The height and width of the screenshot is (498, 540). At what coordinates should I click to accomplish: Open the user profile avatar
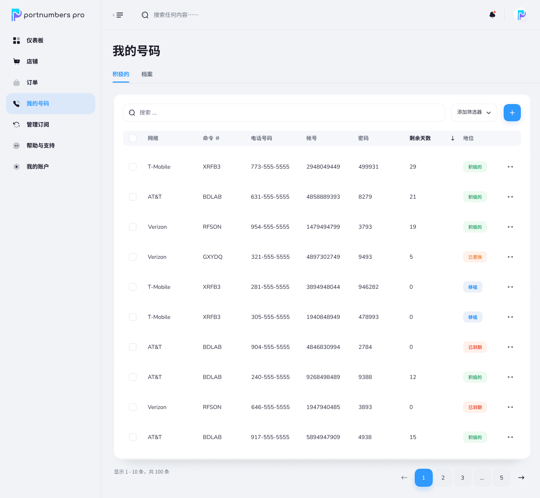(x=521, y=15)
